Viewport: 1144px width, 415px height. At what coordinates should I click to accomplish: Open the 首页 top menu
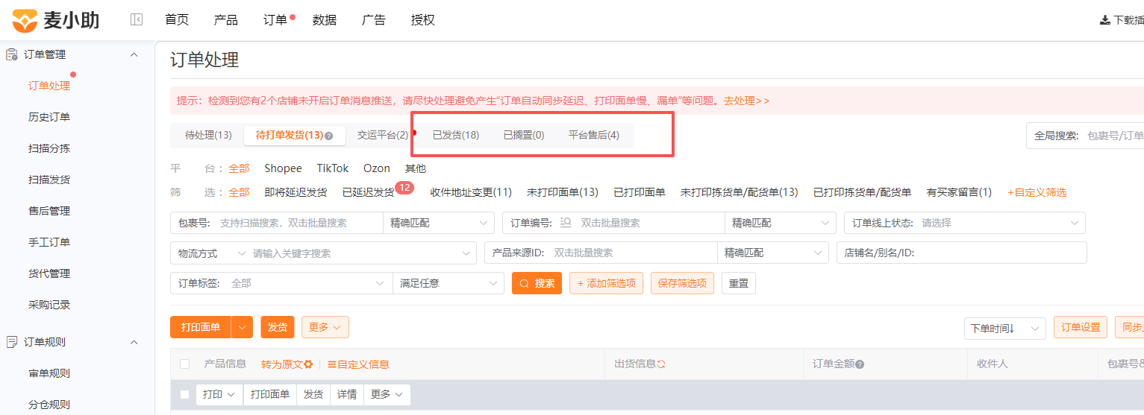point(177,20)
